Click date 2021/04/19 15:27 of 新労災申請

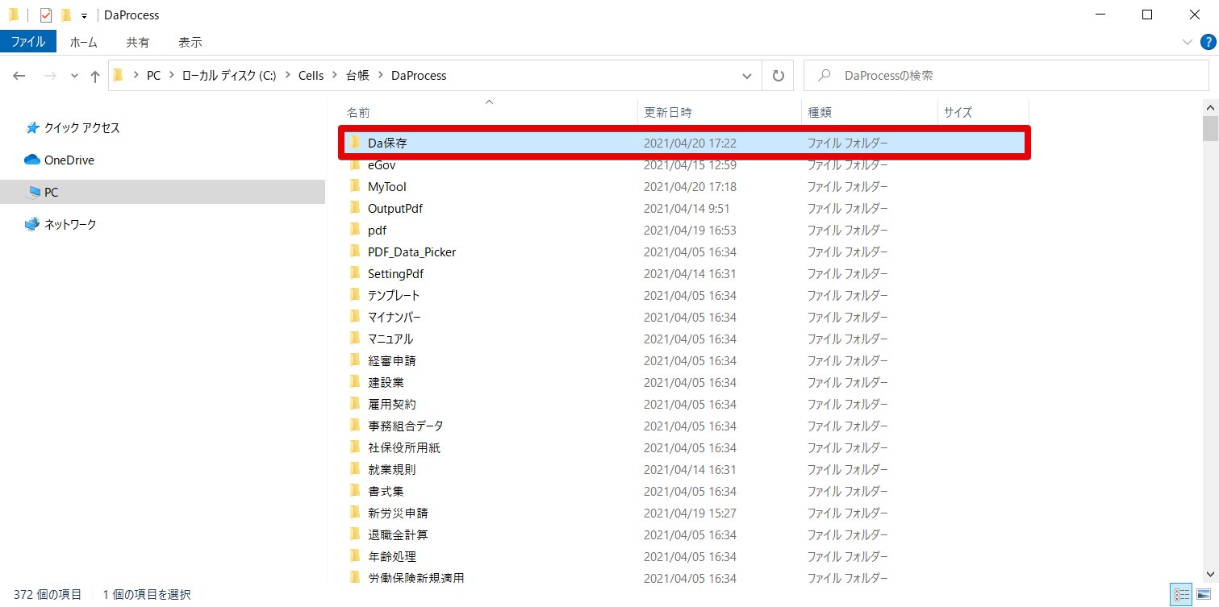690,513
